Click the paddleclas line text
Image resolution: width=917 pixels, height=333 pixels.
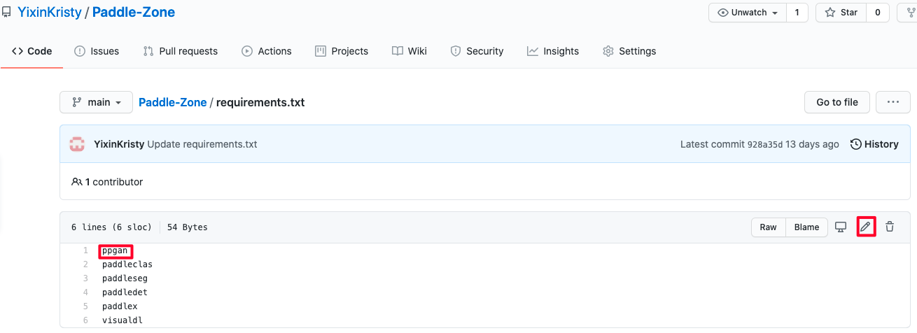point(127,264)
